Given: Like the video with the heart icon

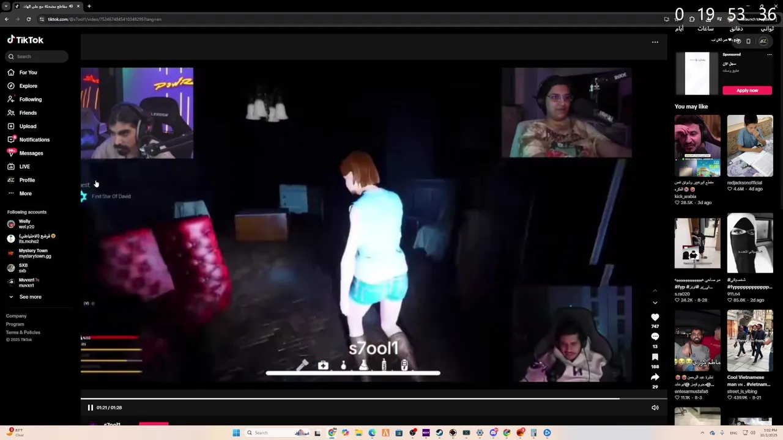Looking at the screenshot, I should (655, 317).
